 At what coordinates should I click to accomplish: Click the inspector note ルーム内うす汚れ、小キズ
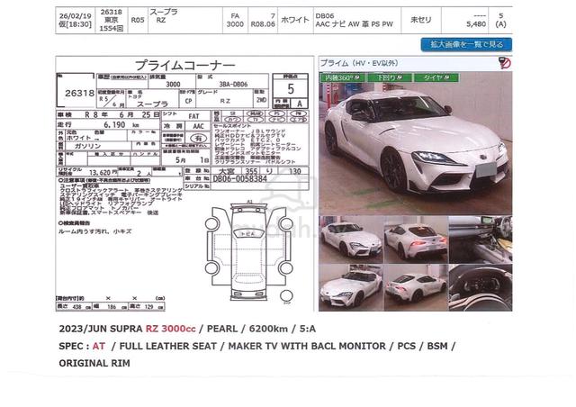pos(94,231)
